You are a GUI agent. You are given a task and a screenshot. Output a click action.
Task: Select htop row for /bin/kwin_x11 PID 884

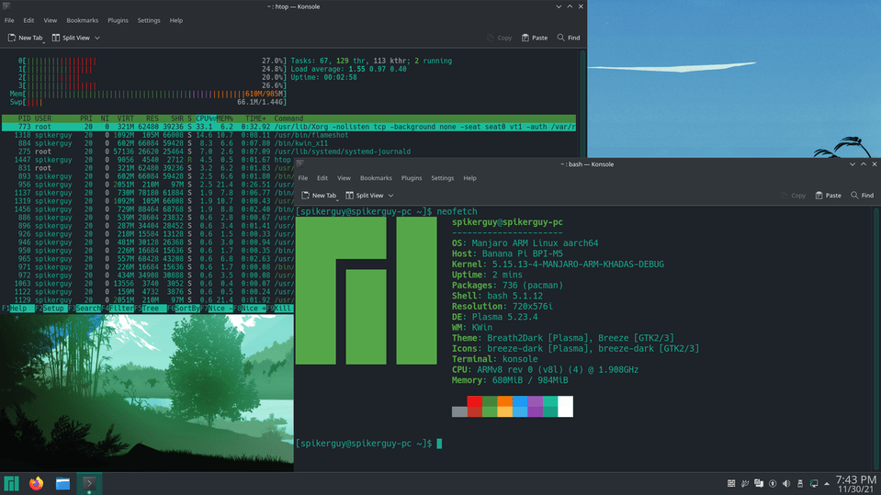point(288,143)
